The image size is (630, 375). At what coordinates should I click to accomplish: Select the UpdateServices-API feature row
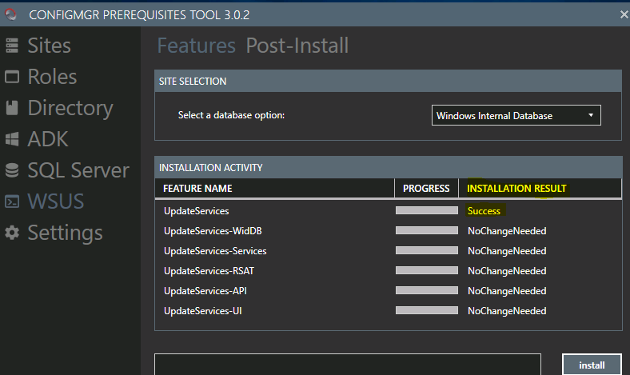point(388,291)
